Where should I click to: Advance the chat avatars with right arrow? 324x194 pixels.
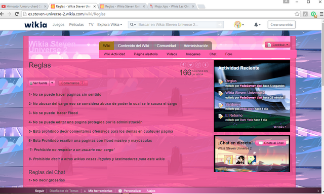(282, 160)
